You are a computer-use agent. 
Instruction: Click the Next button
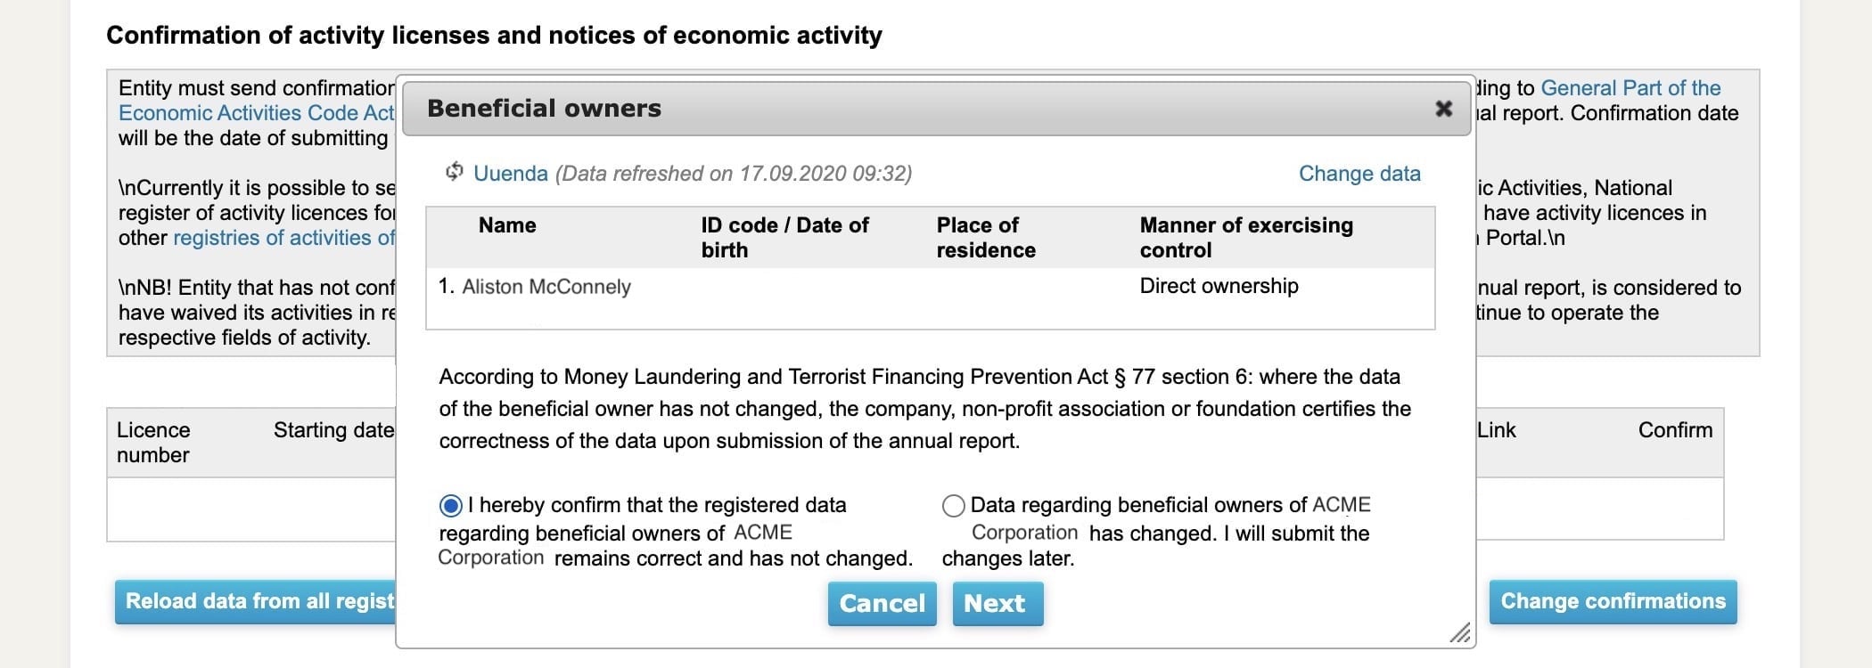click(x=997, y=604)
